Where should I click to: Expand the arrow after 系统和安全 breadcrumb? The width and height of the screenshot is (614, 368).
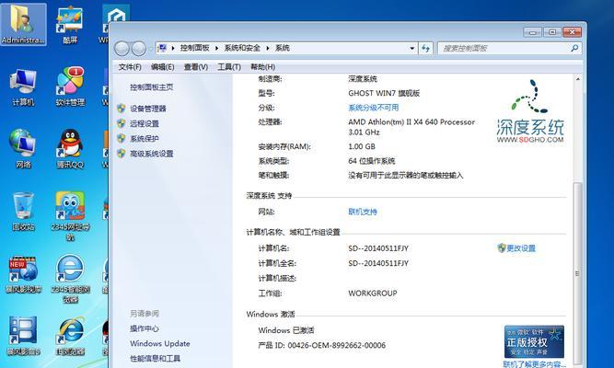pyautogui.click(x=268, y=48)
